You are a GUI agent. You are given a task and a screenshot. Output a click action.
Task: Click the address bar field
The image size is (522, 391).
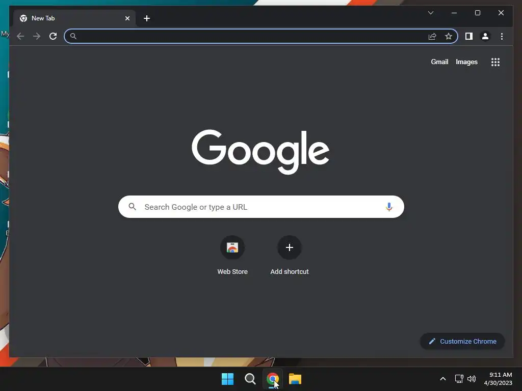(261, 36)
